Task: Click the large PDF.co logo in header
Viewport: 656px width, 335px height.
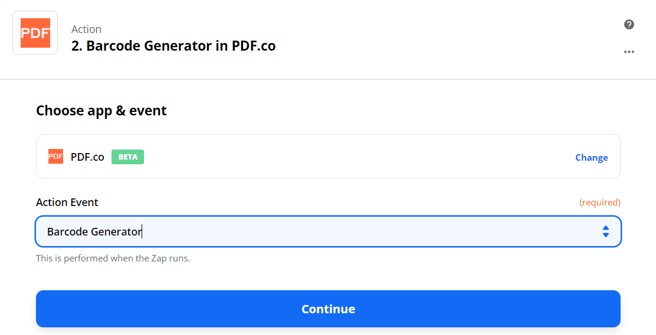Action: 35,33
